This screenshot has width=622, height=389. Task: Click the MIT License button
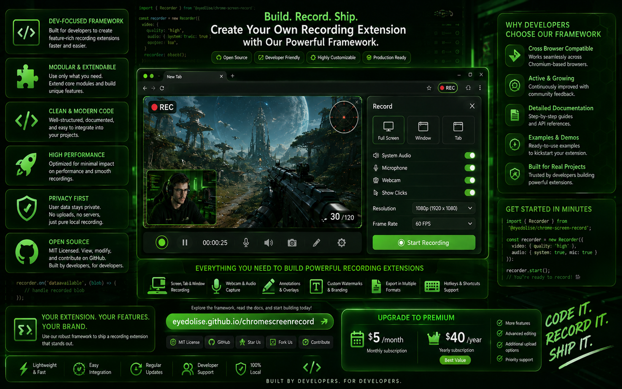(185, 342)
